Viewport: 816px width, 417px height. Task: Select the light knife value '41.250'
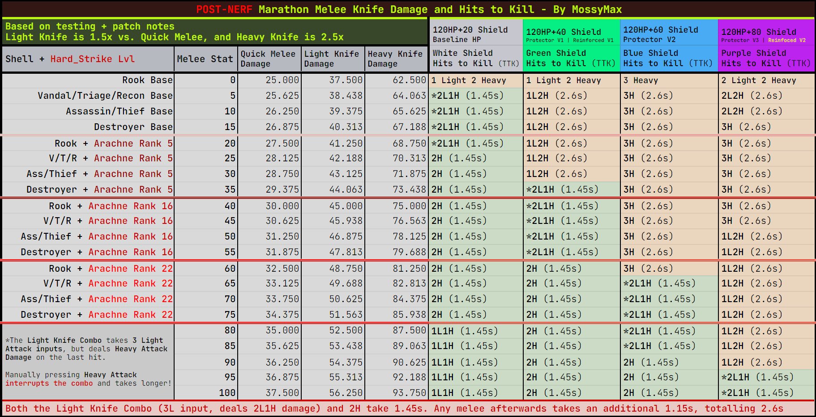tap(346, 143)
